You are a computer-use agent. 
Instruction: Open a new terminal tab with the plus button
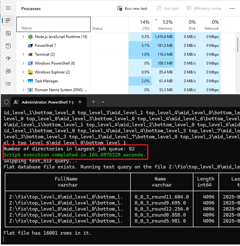(x=94, y=102)
